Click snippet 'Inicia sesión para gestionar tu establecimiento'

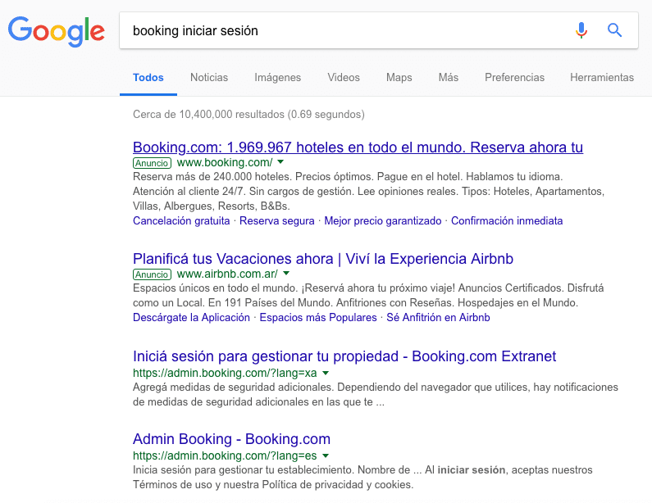click(x=362, y=478)
